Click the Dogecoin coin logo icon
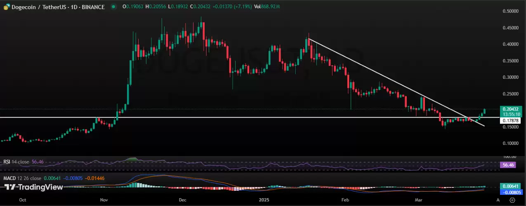The width and height of the screenshot is (526, 206). coord(6,7)
